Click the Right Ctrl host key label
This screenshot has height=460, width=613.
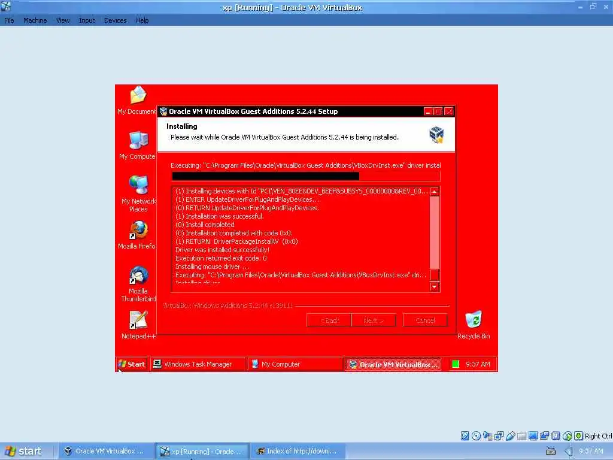pyautogui.click(x=598, y=436)
